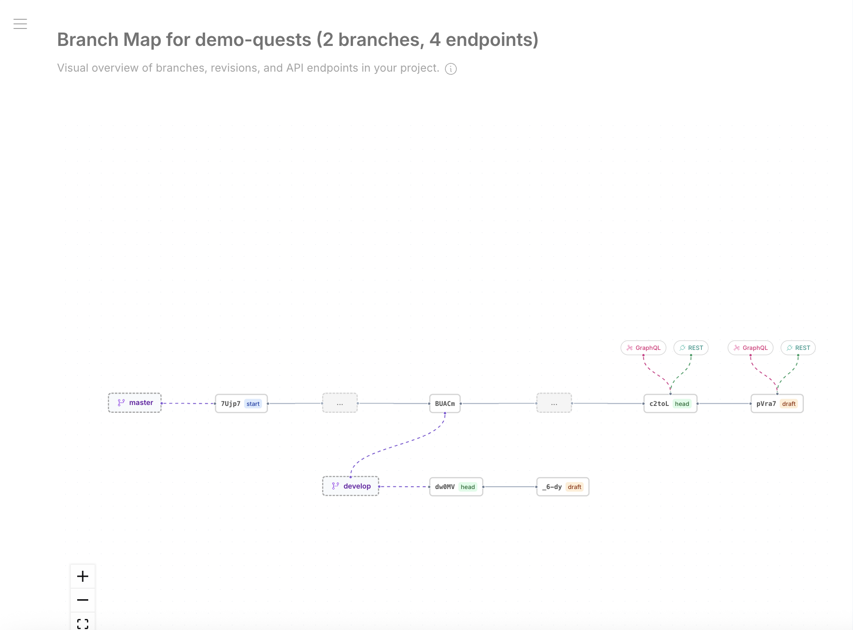This screenshot has height=630, width=853.
Task: Click the REST endpoint badge above c2toL
Action: pos(691,348)
